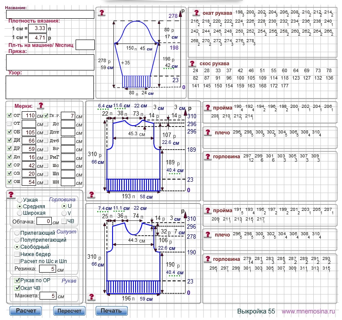The image size is (342, 320).
Task: Open help for окат рукава
Action: pos(196,13)
